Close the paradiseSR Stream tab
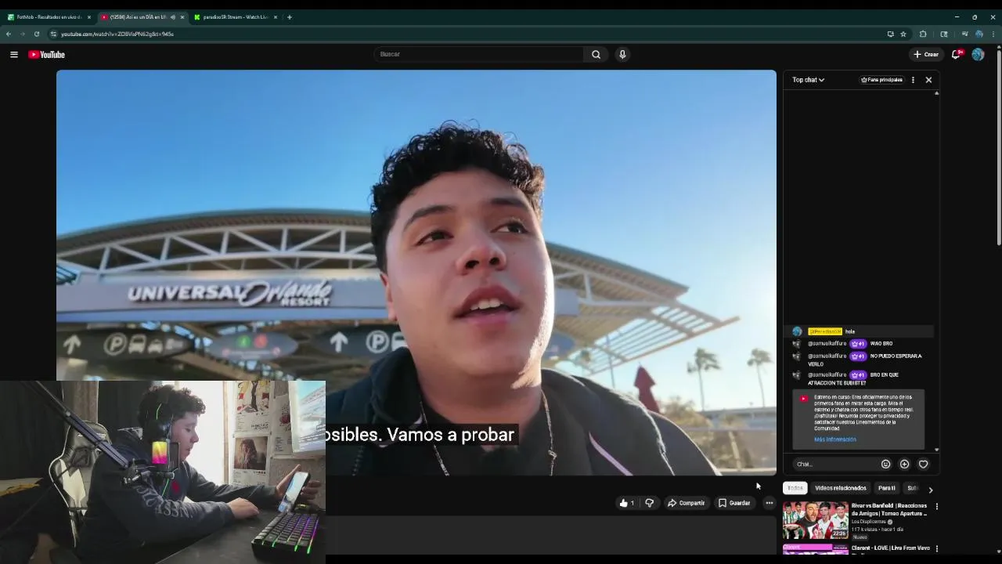This screenshot has height=564, width=1002. (276, 16)
